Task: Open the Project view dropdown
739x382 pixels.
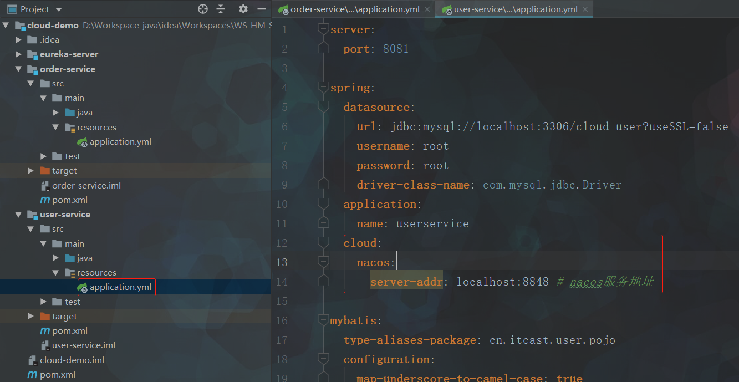Action: click(59, 9)
